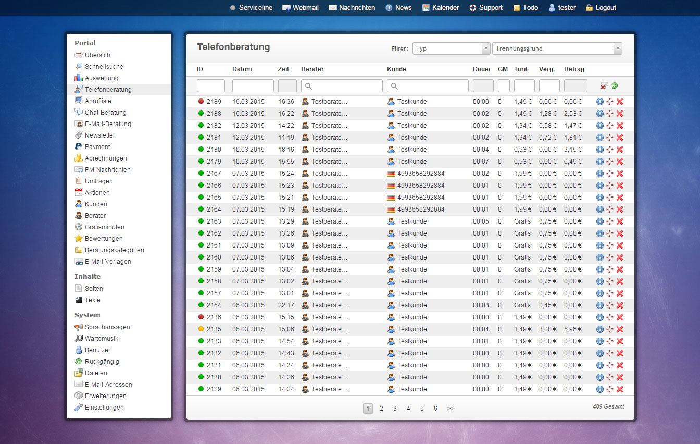This screenshot has width=700, height=444.
Task: Click the magnifier icon beside Schnellsuche
Action: tap(79, 67)
